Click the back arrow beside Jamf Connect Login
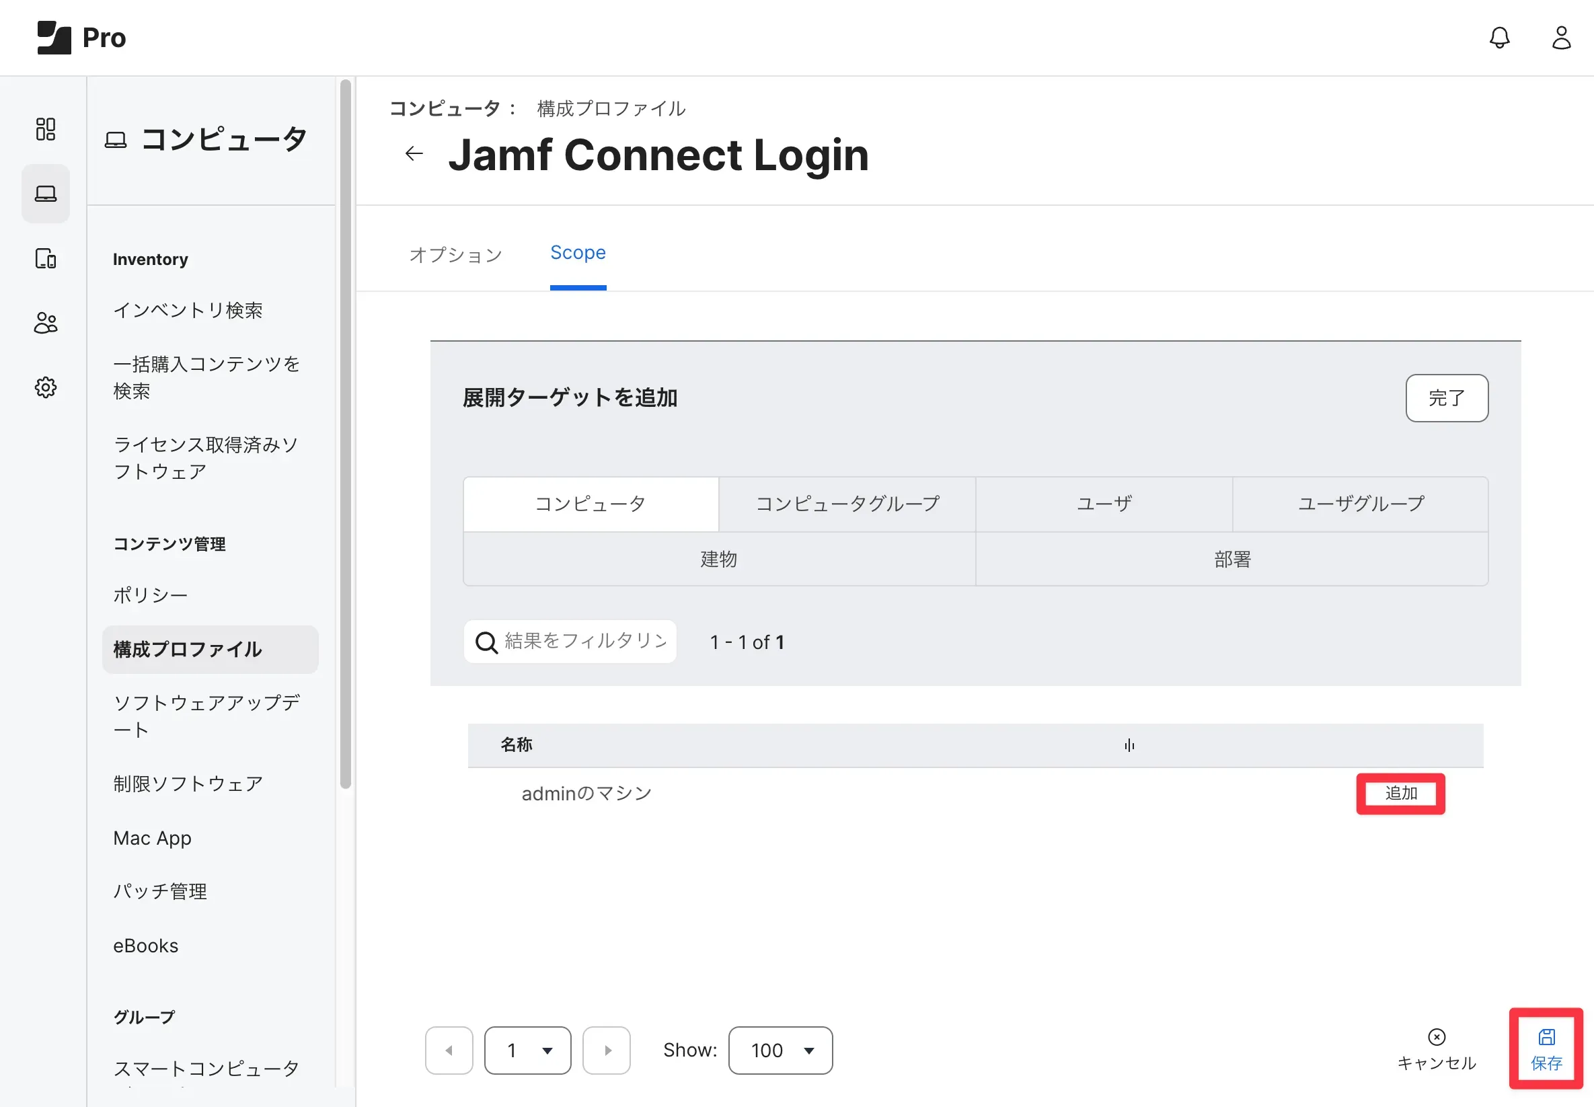 click(x=414, y=153)
